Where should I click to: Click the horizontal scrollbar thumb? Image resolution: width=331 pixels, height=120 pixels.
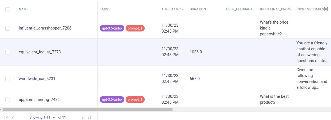point(87,109)
